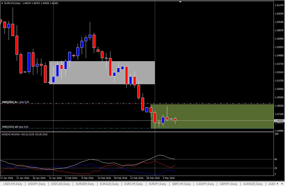Open the USDJPY,Daily chart tab
The image size is (285, 186).
tap(37, 184)
